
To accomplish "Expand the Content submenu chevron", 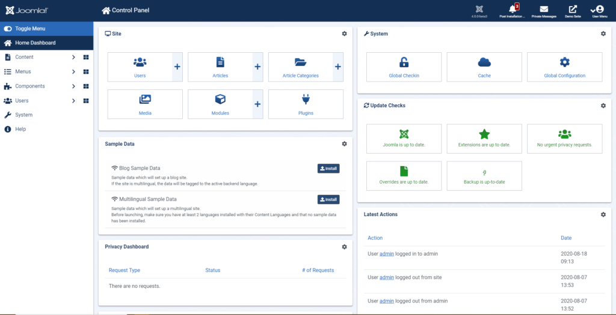I will tap(73, 58).
